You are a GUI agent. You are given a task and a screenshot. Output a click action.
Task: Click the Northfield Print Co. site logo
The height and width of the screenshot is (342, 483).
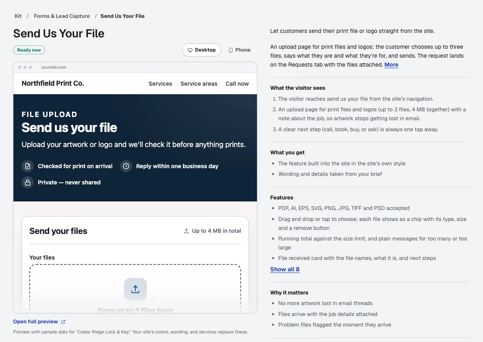[x=53, y=83]
